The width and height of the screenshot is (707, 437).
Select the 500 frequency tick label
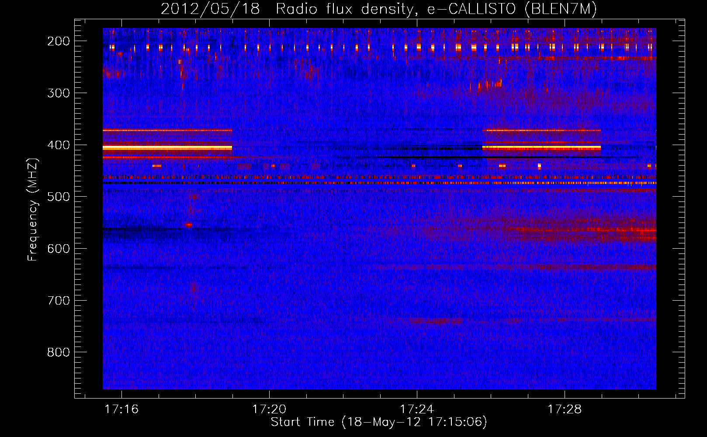[x=59, y=197]
